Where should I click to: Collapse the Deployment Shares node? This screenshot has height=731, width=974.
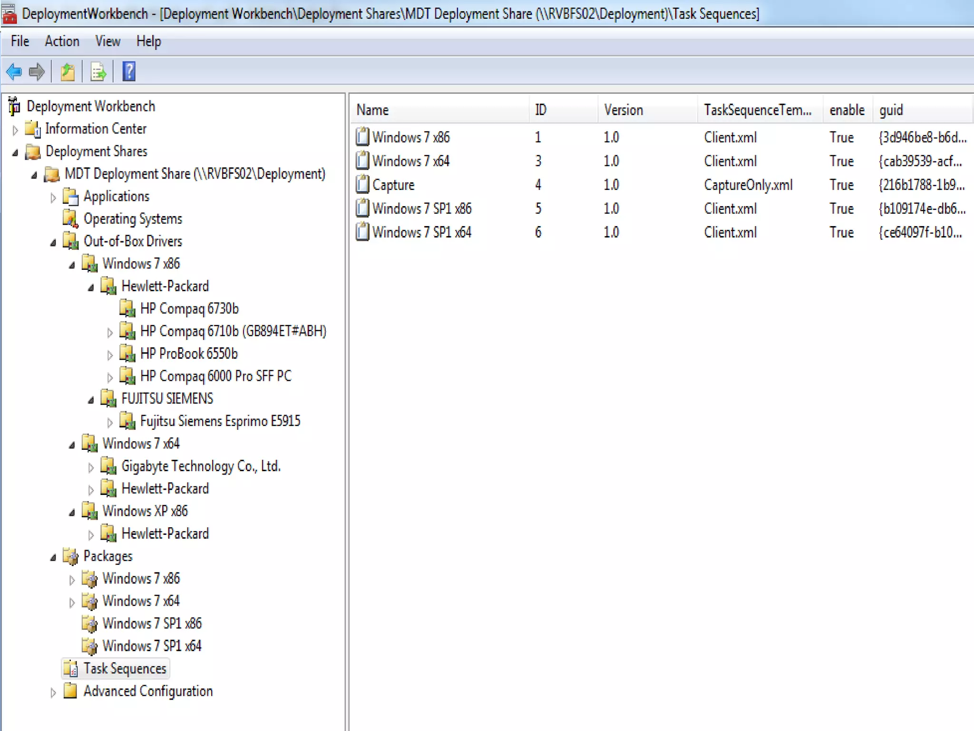tap(15, 152)
